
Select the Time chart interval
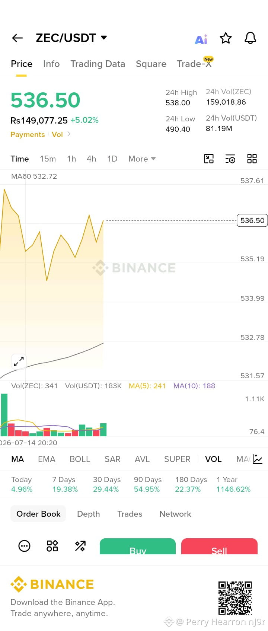(x=20, y=159)
